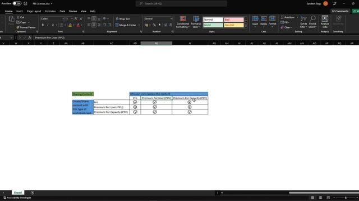Click the Cut scissors icon
The height and width of the screenshot is (201, 359).
pyautogui.click(x=18, y=17)
